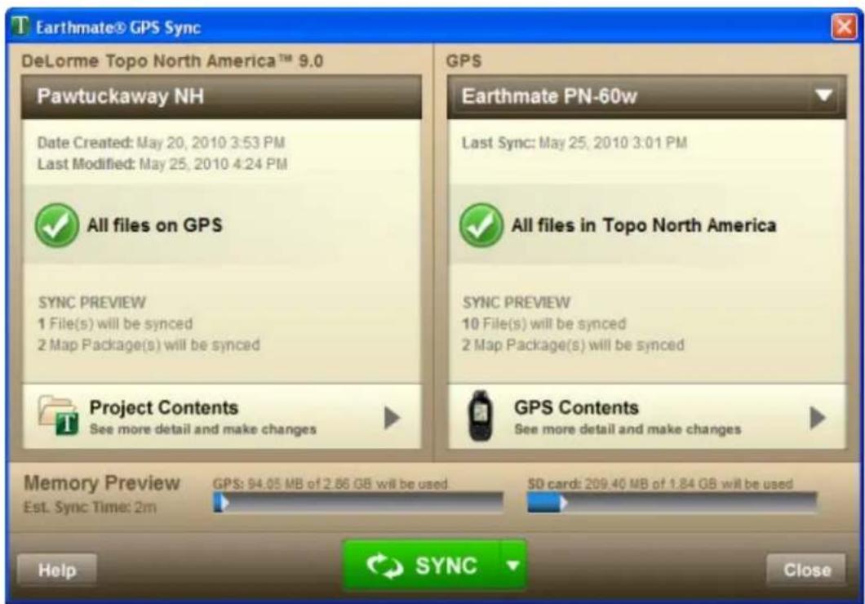Click the GPS memory usage bar
This screenshot has width=865, height=604.
358,503
